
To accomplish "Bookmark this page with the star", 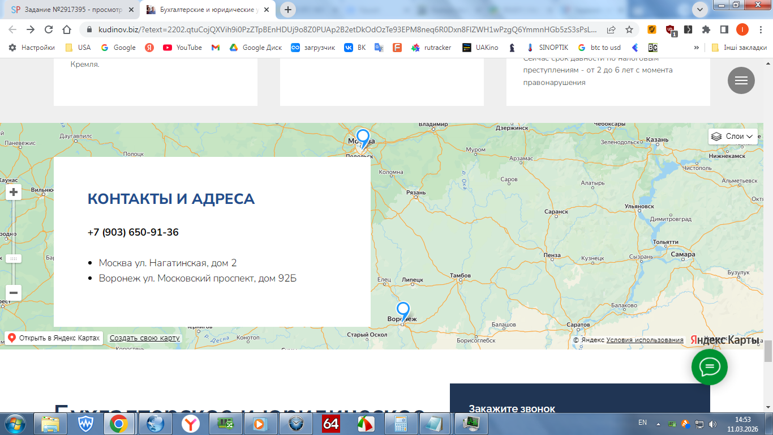I will (x=629, y=29).
